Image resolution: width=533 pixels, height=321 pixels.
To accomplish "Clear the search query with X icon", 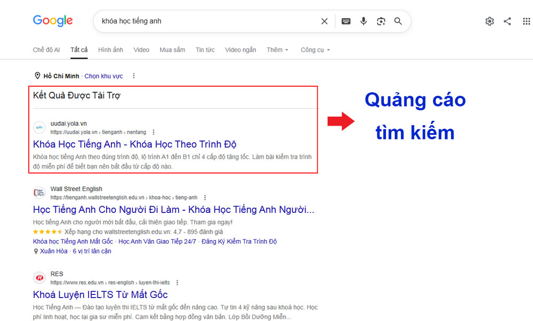I will [x=324, y=21].
